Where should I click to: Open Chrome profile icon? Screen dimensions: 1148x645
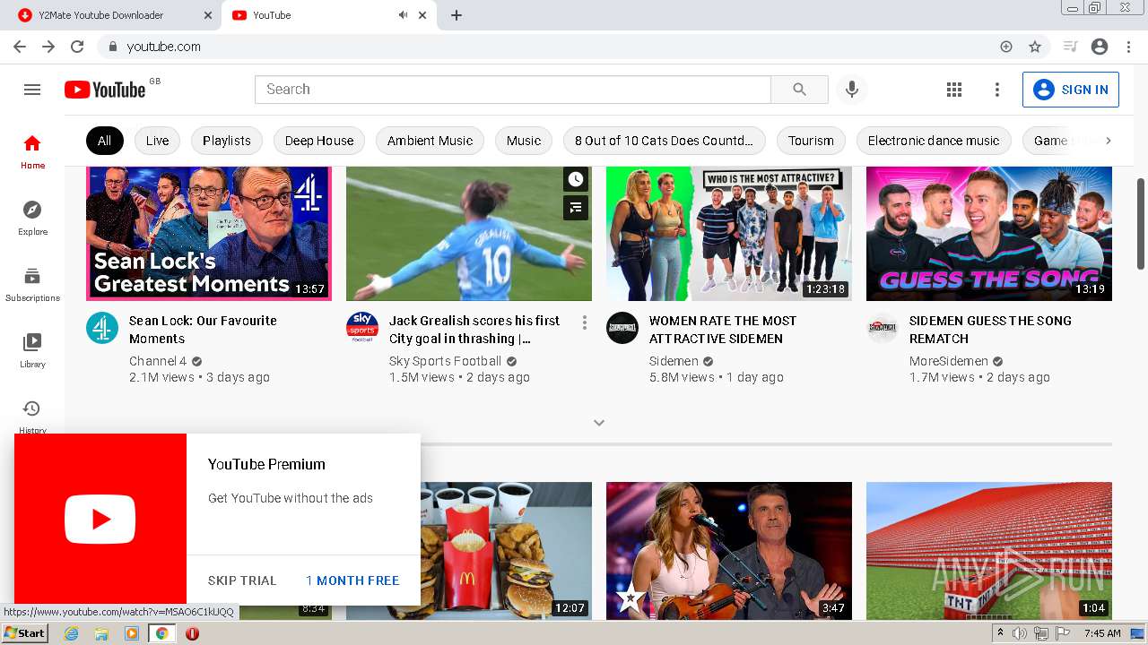[1100, 47]
